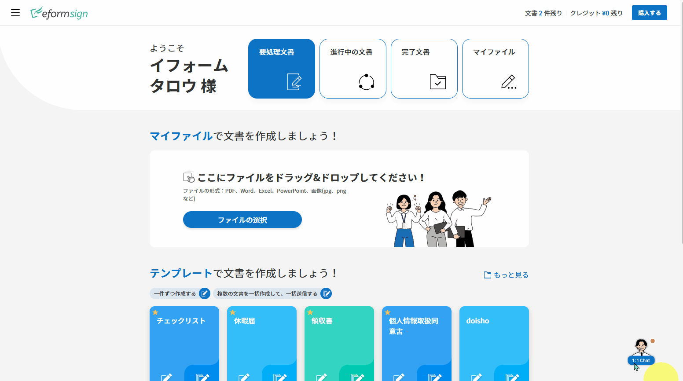Open the マイファイル tile
683x381 pixels.
point(495,69)
